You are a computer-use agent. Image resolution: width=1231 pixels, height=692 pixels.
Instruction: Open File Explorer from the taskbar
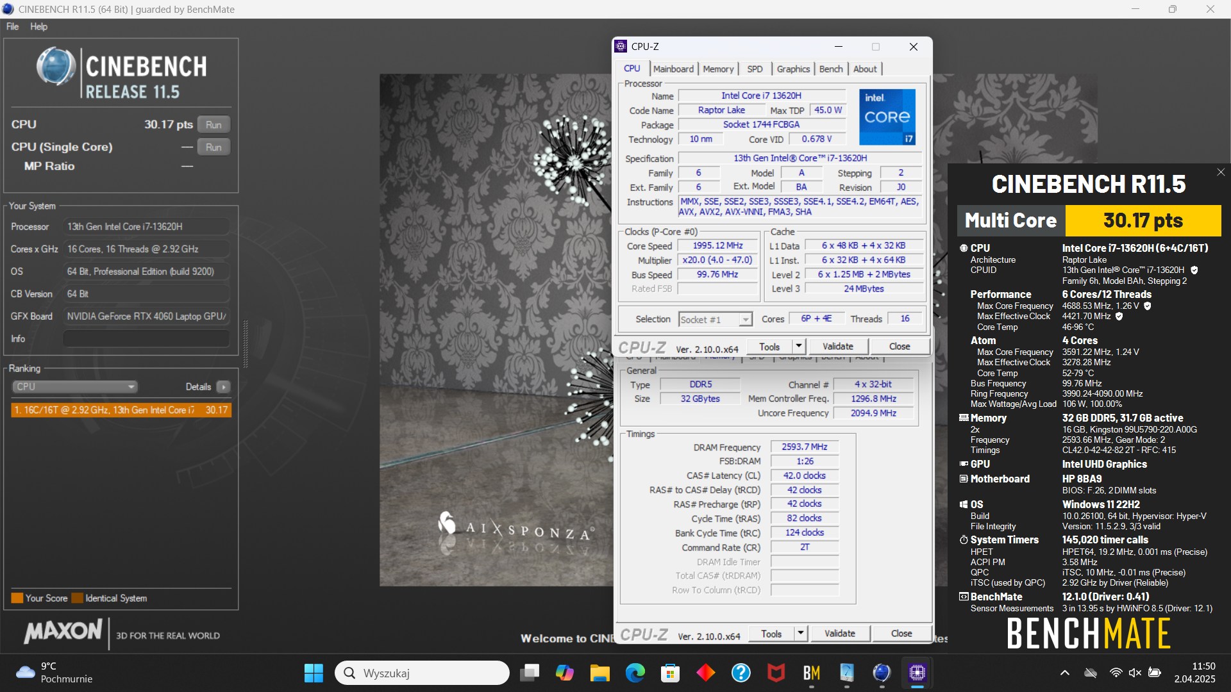coord(600,673)
